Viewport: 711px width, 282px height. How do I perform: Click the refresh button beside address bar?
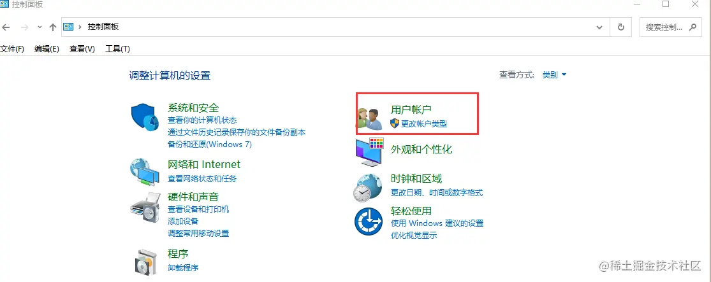click(620, 27)
